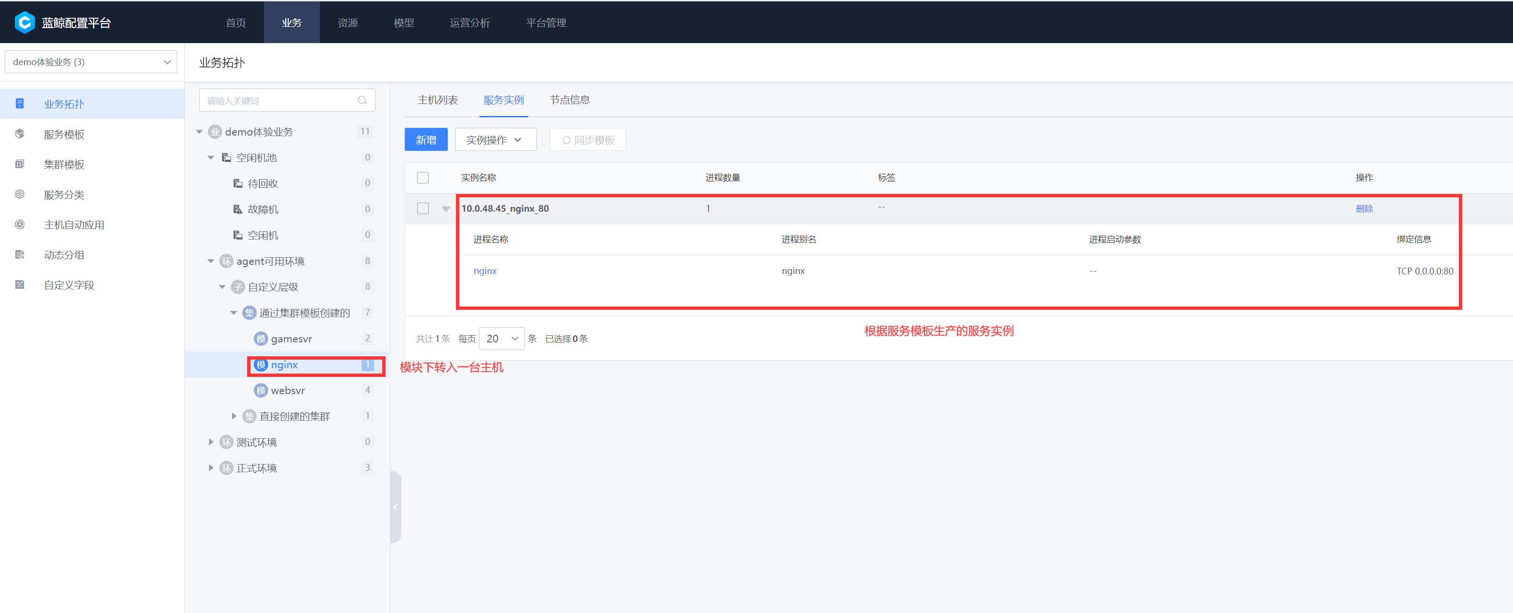Click the 请输入关键词 search field

(x=287, y=101)
